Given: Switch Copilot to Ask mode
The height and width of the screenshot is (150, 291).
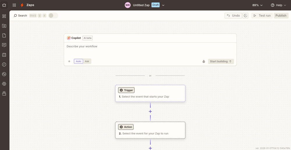Looking at the screenshot, I should tap(87, 62).
